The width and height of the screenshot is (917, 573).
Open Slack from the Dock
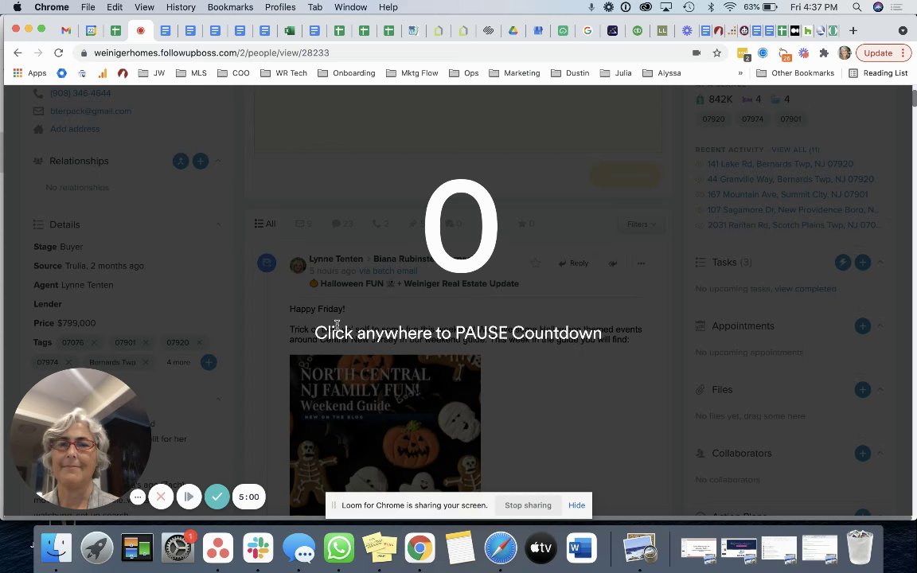click(x=258, y=548)
